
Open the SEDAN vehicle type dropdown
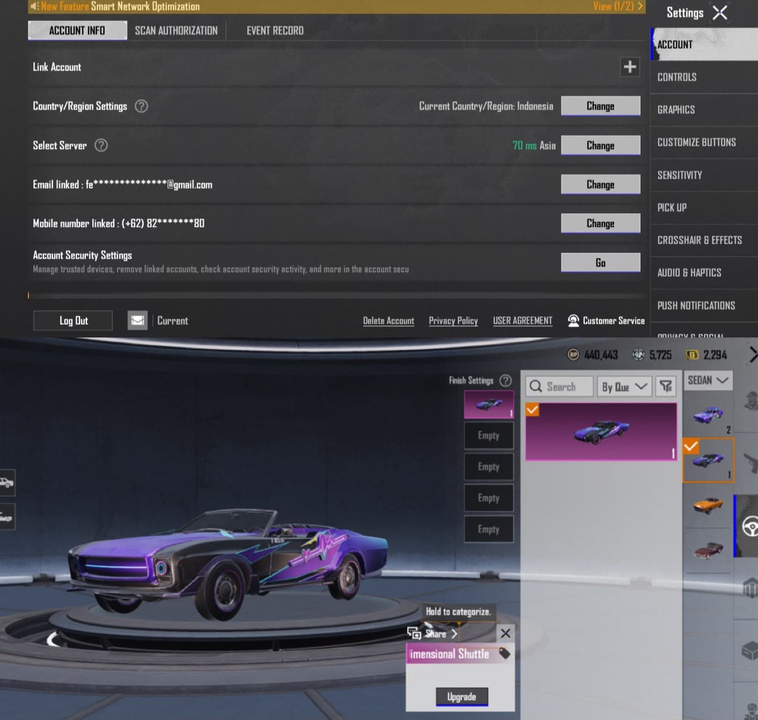coord(708,380)
